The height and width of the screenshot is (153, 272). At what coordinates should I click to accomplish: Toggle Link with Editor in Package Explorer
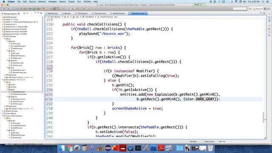[x=27, y=13]
